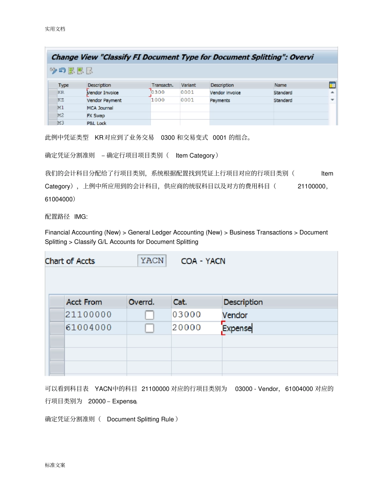This screenshot has width=384, height=497.
Task: Select the row selector for account 21100000
Action: 57,315
